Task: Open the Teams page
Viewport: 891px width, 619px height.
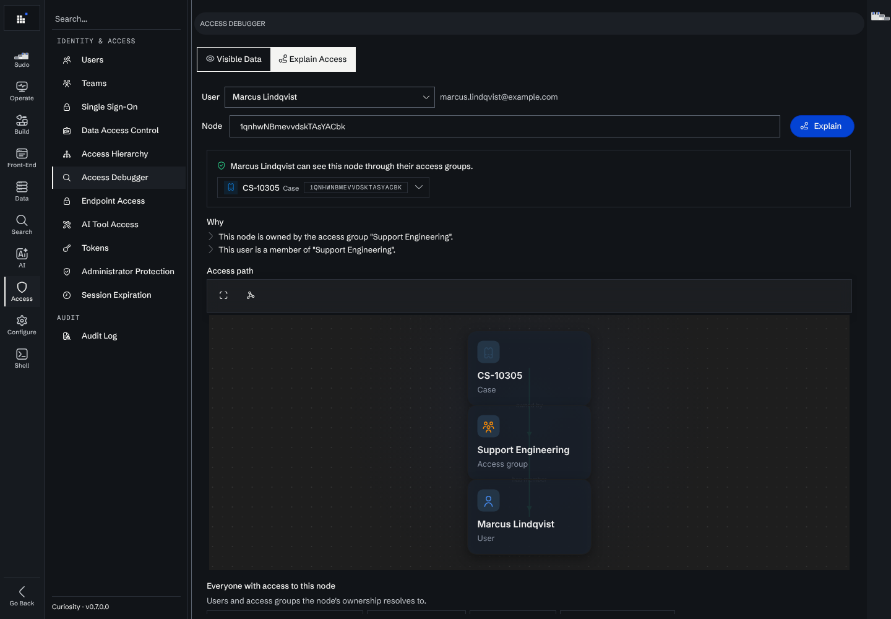Action: pyautogui.click(x=119, y=84)
